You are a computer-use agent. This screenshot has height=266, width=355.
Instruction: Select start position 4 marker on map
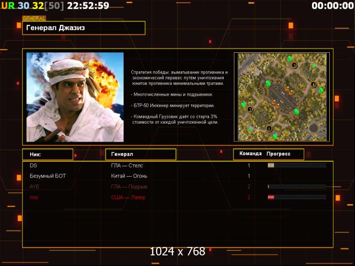click(x=313, y=85)
